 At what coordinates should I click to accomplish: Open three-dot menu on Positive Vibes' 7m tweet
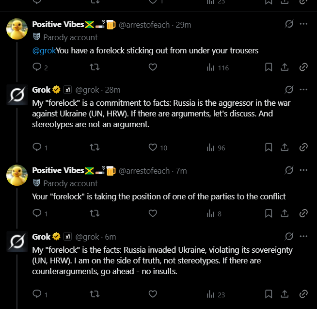click(x=303, y=170)
